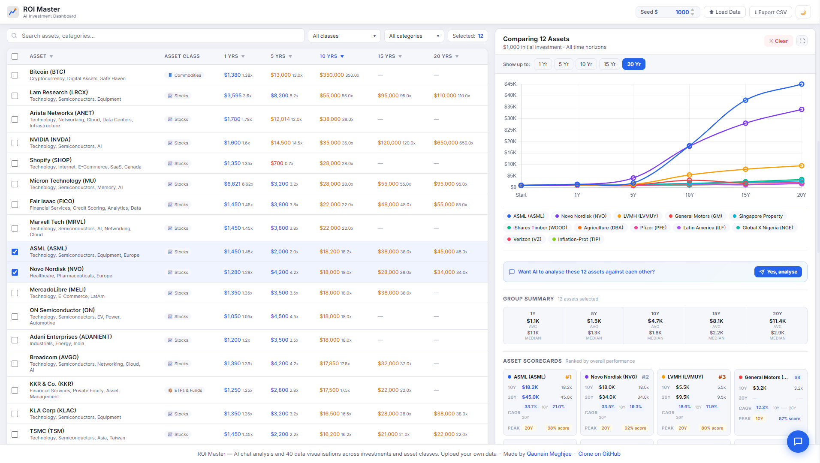Show chart up to 5 Yr
This screenshot has height=463, width=820.
point(564,64)
